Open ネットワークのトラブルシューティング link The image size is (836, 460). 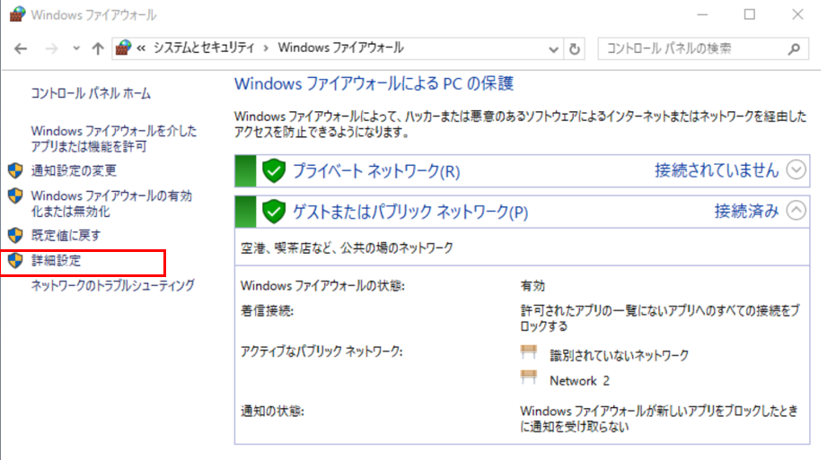(x=112, y=285)
